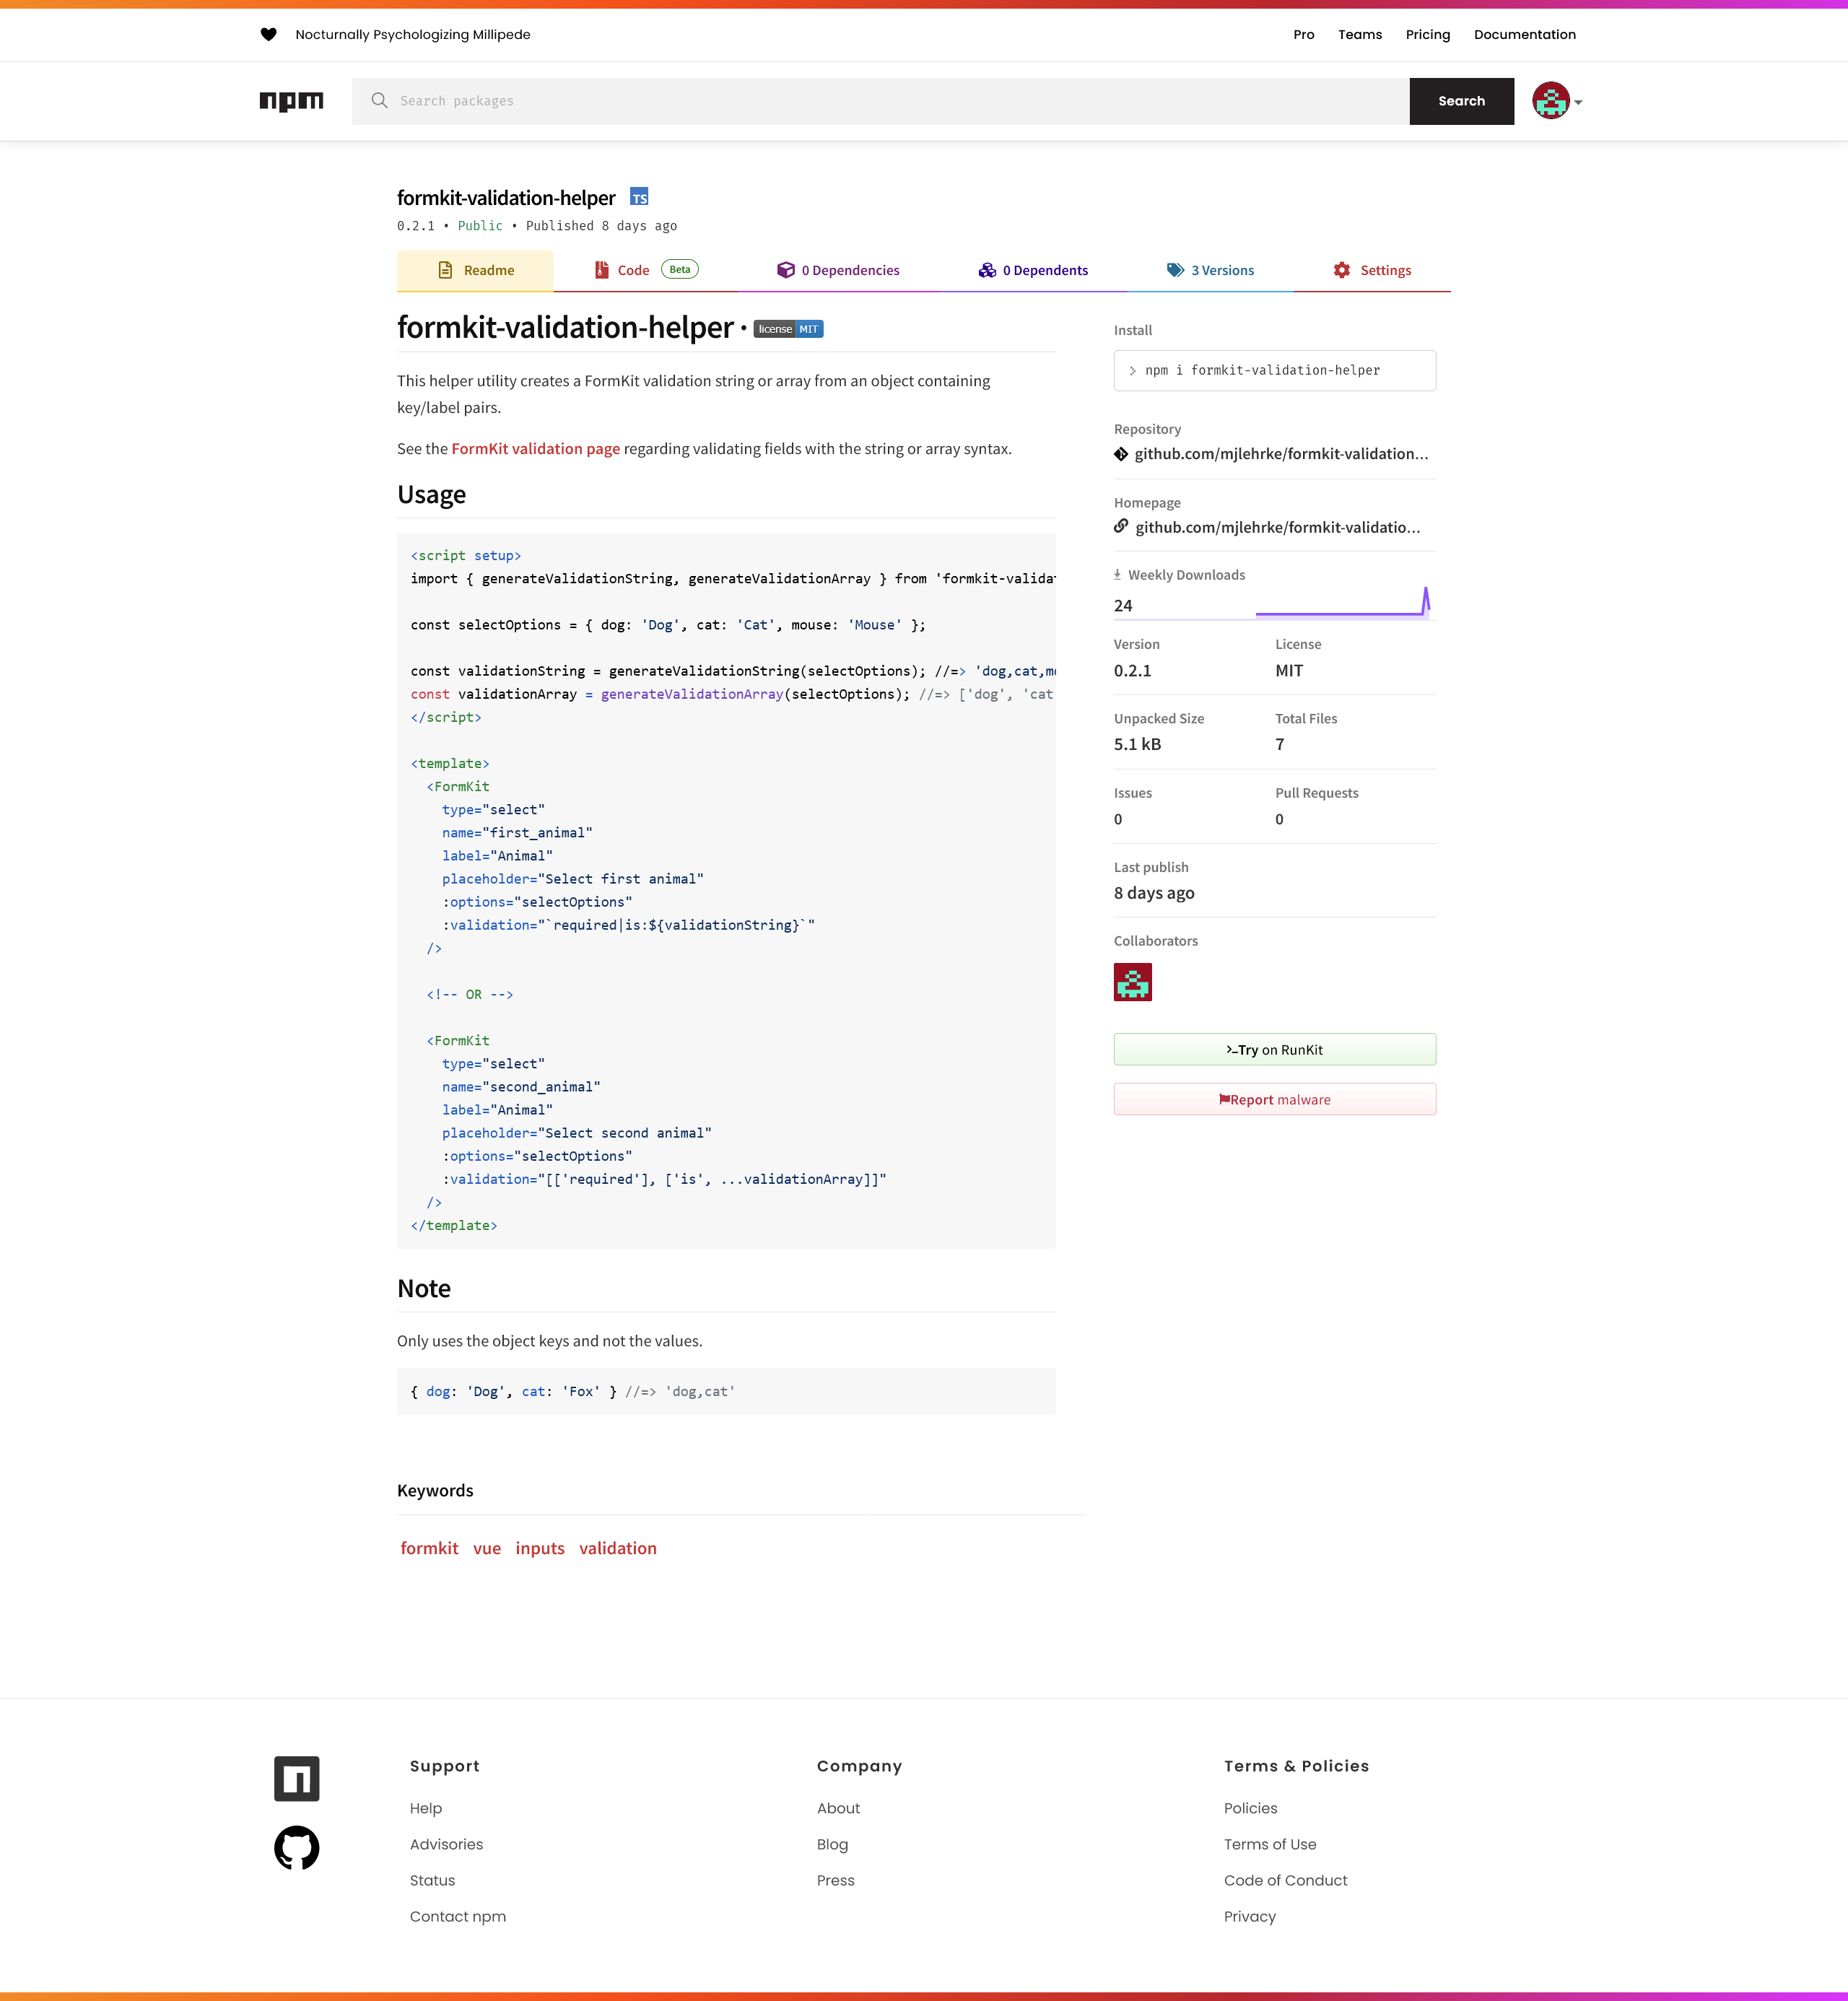The height and width of the screenshot is (2001, 1848).
Task: Click Try on RunKit button
Action: pos(1274,1050)
